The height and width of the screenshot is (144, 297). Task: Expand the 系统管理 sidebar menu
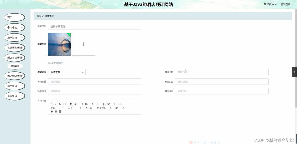(15, 96)
